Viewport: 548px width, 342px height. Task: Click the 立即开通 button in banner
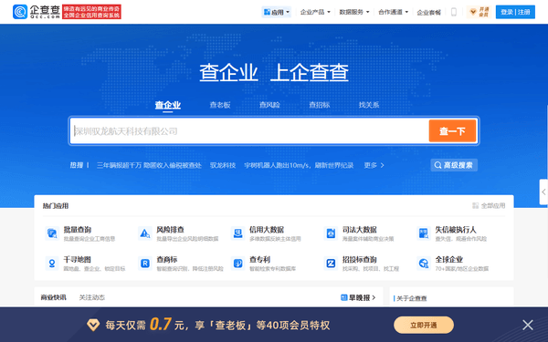424,326
